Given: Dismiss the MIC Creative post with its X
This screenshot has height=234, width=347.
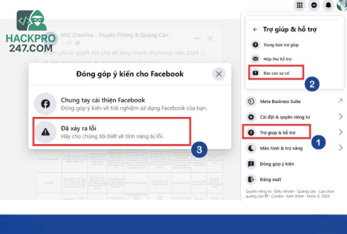Looking at the screenshot, I should 210,38.
